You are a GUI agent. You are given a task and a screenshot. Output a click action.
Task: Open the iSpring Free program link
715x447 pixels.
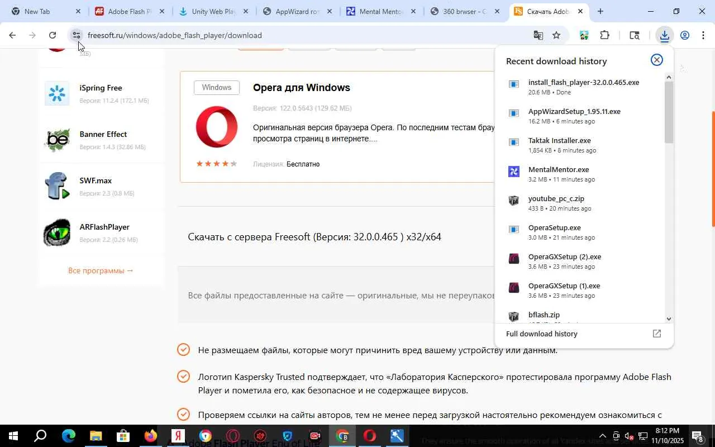tap(101, 88)
